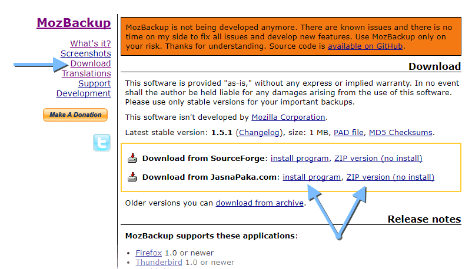Open the Development page
Image resolution: width=472 pixels, height=269 pixels.
[x=84, y=93]
